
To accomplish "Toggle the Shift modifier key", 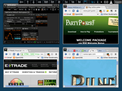I will click(46, 2).
